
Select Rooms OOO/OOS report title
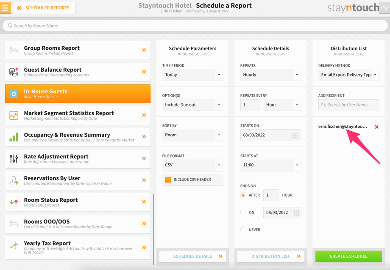47,222
